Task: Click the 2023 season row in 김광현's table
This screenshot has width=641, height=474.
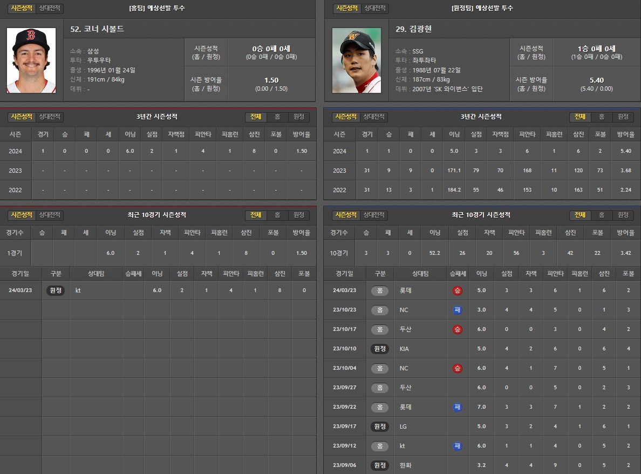Action: [x=482, y=171]
